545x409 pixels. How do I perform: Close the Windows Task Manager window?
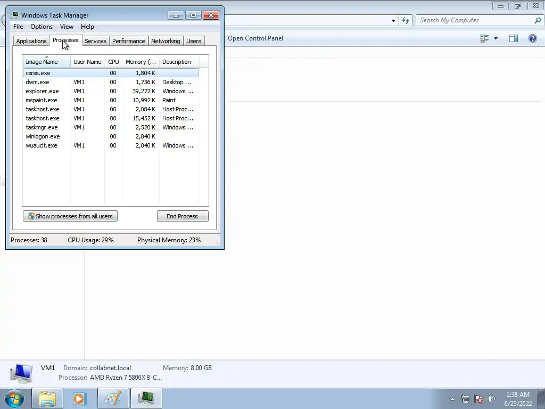(x=211, y=15)
